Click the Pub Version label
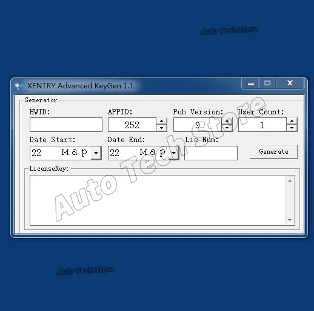Viewport: 314px width, 311px height. click(x=198, y=112)
